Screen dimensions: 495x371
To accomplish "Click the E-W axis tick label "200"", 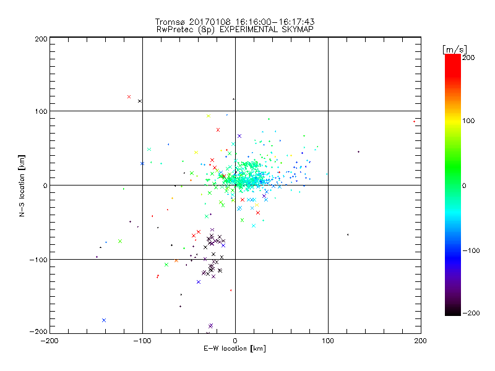I will tap(421, 341).
